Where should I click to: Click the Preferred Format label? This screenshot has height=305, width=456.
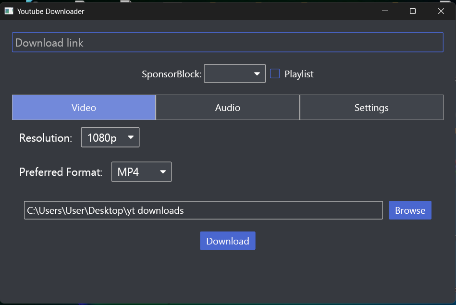point(61,172)
